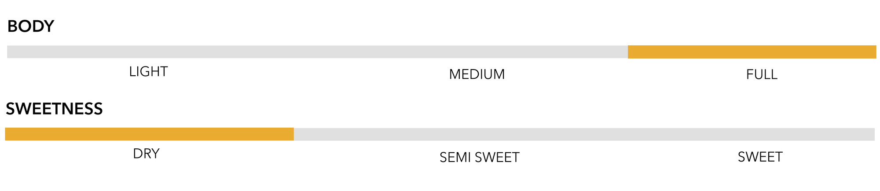Select the MEDIUM body label
Image resolution: width=880 pixels, height=191 pixels.
click(x=477, y=74)
